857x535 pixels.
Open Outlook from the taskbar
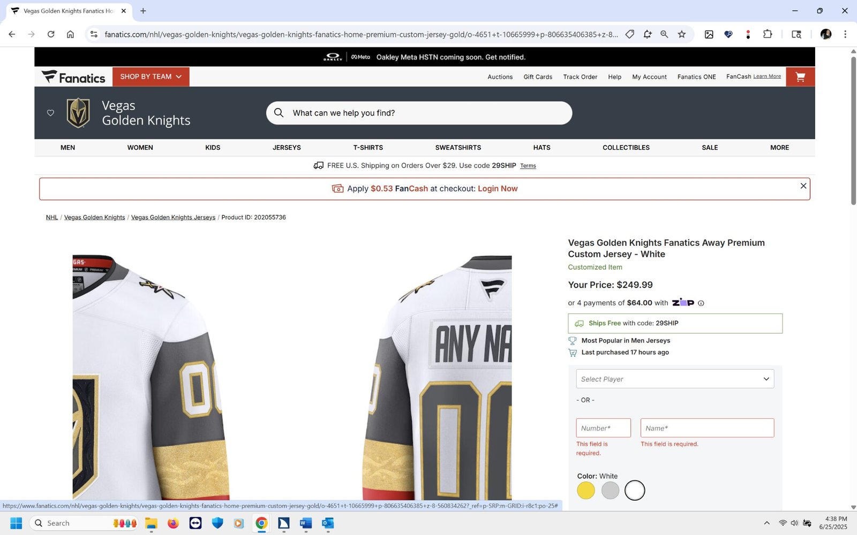click(x=328, y=523)
